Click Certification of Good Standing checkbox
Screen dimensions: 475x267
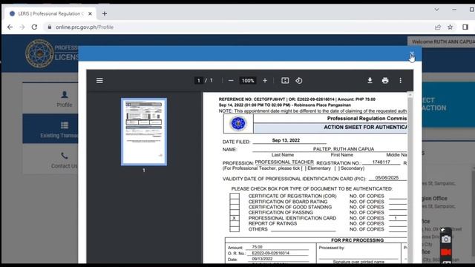(x=235, y=207)
